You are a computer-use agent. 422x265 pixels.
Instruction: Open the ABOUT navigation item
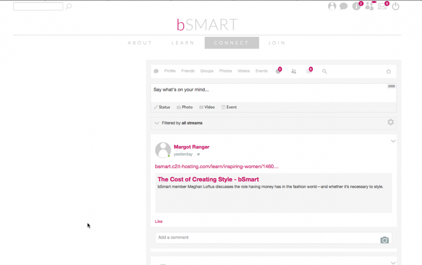140,43
